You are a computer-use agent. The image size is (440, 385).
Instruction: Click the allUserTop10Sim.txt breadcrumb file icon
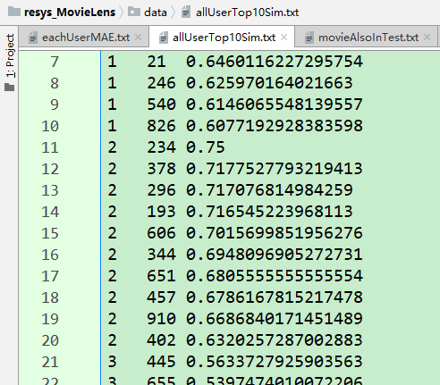(186, 13)
